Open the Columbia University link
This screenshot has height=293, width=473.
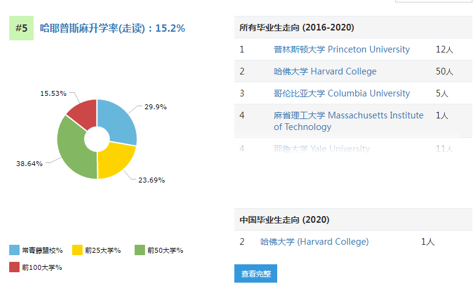[x=341, y=93]
